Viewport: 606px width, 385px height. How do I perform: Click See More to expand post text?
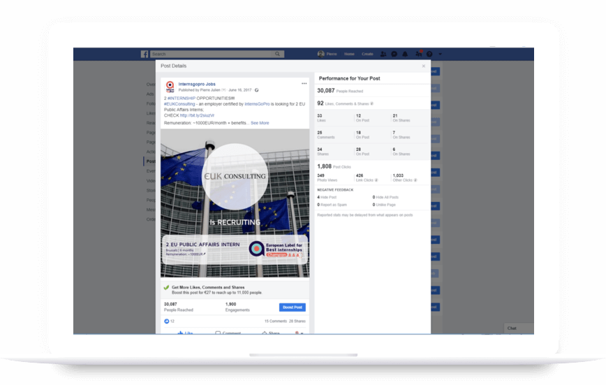(260, 123)
